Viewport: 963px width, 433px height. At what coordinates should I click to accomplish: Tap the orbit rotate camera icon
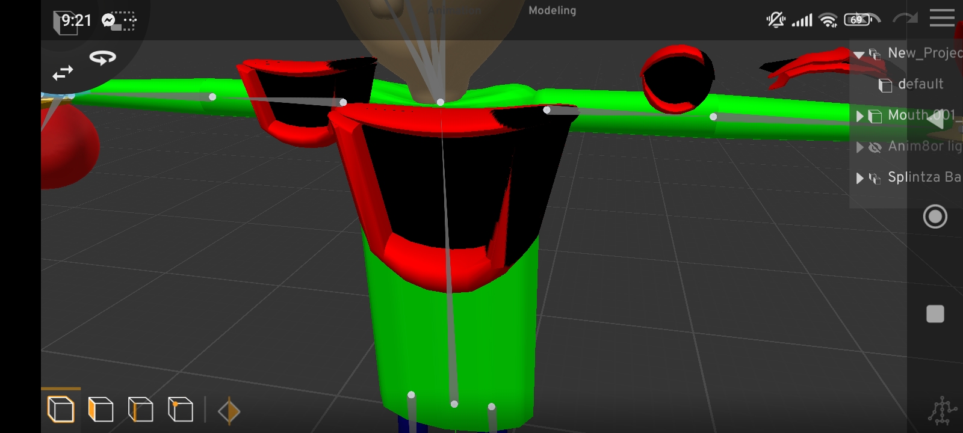coord(103,58)
